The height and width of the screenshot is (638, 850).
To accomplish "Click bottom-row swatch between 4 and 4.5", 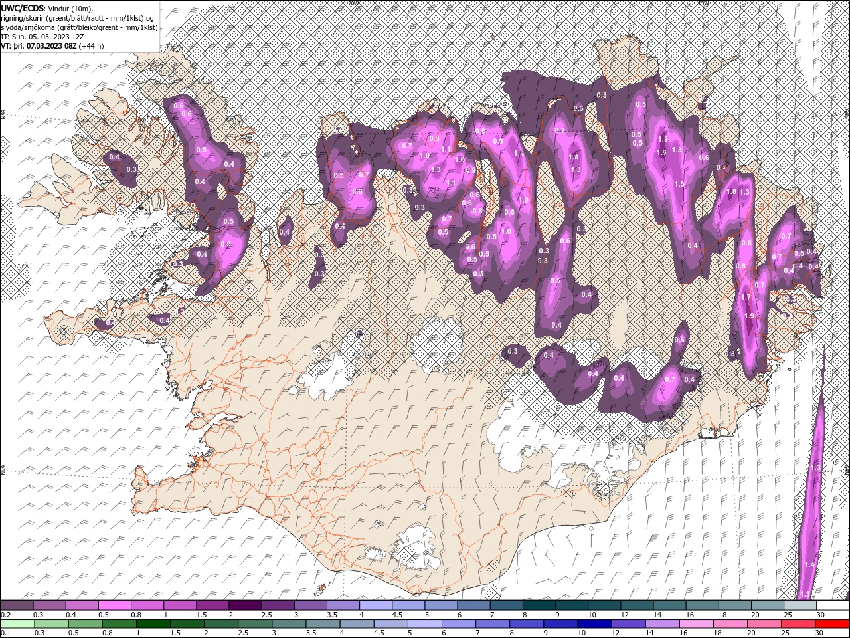I will click(357, 624).
